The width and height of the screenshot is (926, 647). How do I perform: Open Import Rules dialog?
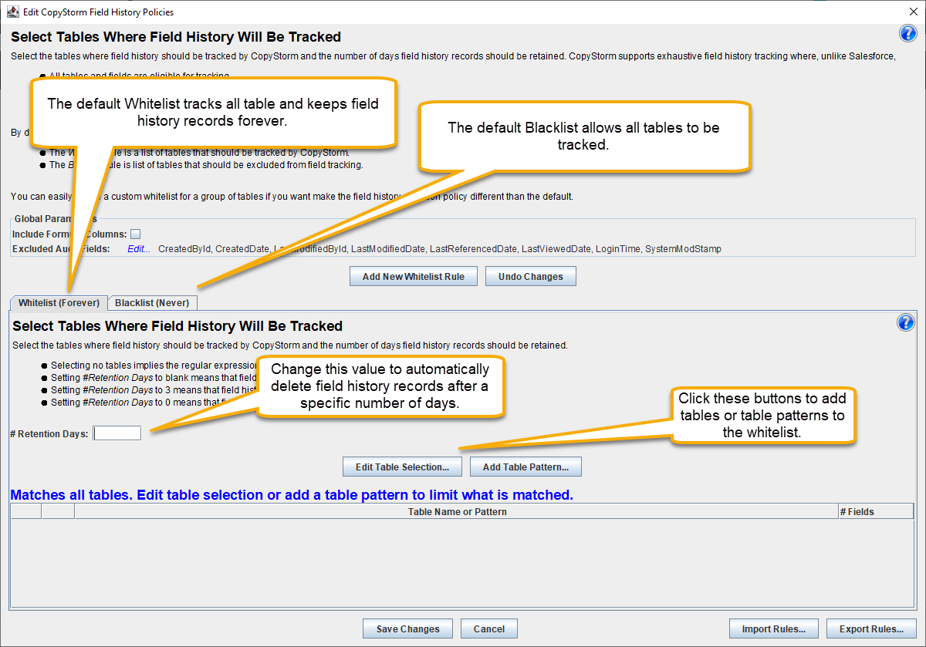point(774,628)
